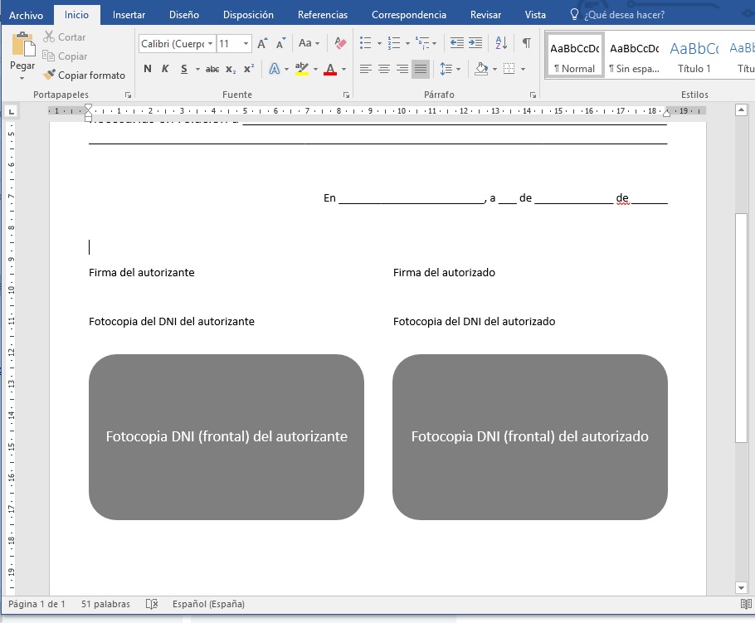Apply subscript formatting (x₂)

coord(231,70)
